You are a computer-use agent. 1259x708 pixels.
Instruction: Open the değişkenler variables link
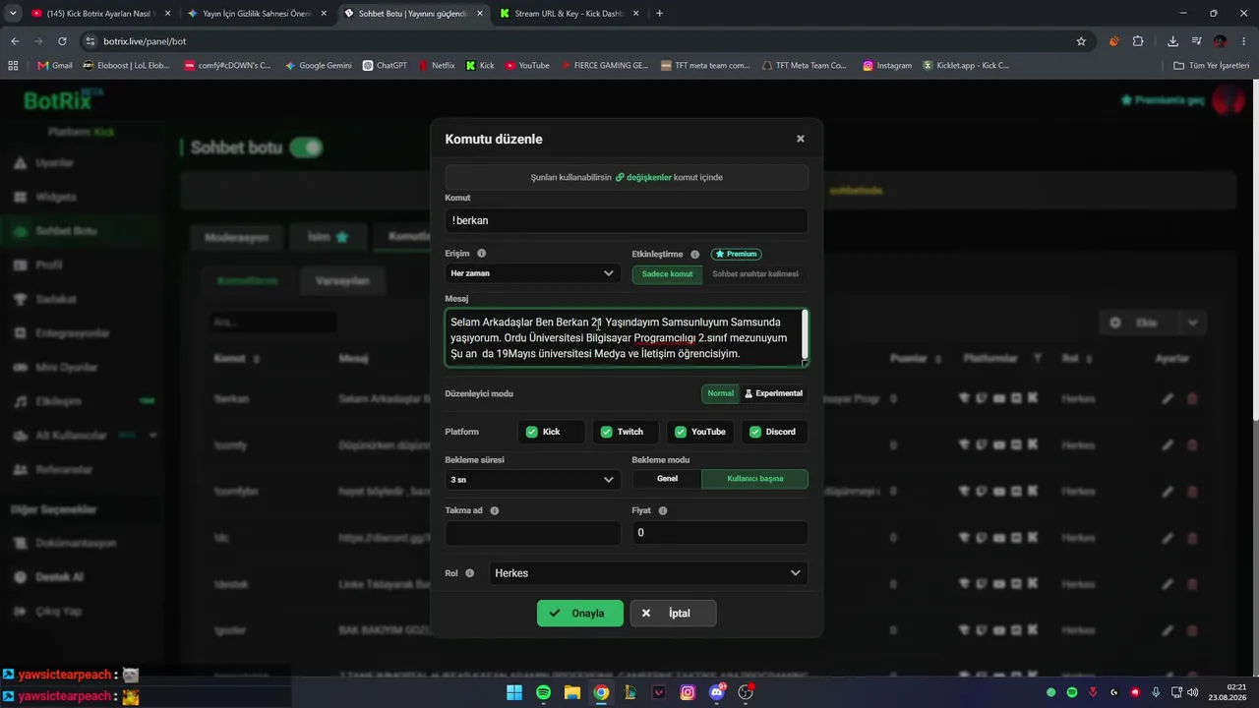click(x=643, y=177)
